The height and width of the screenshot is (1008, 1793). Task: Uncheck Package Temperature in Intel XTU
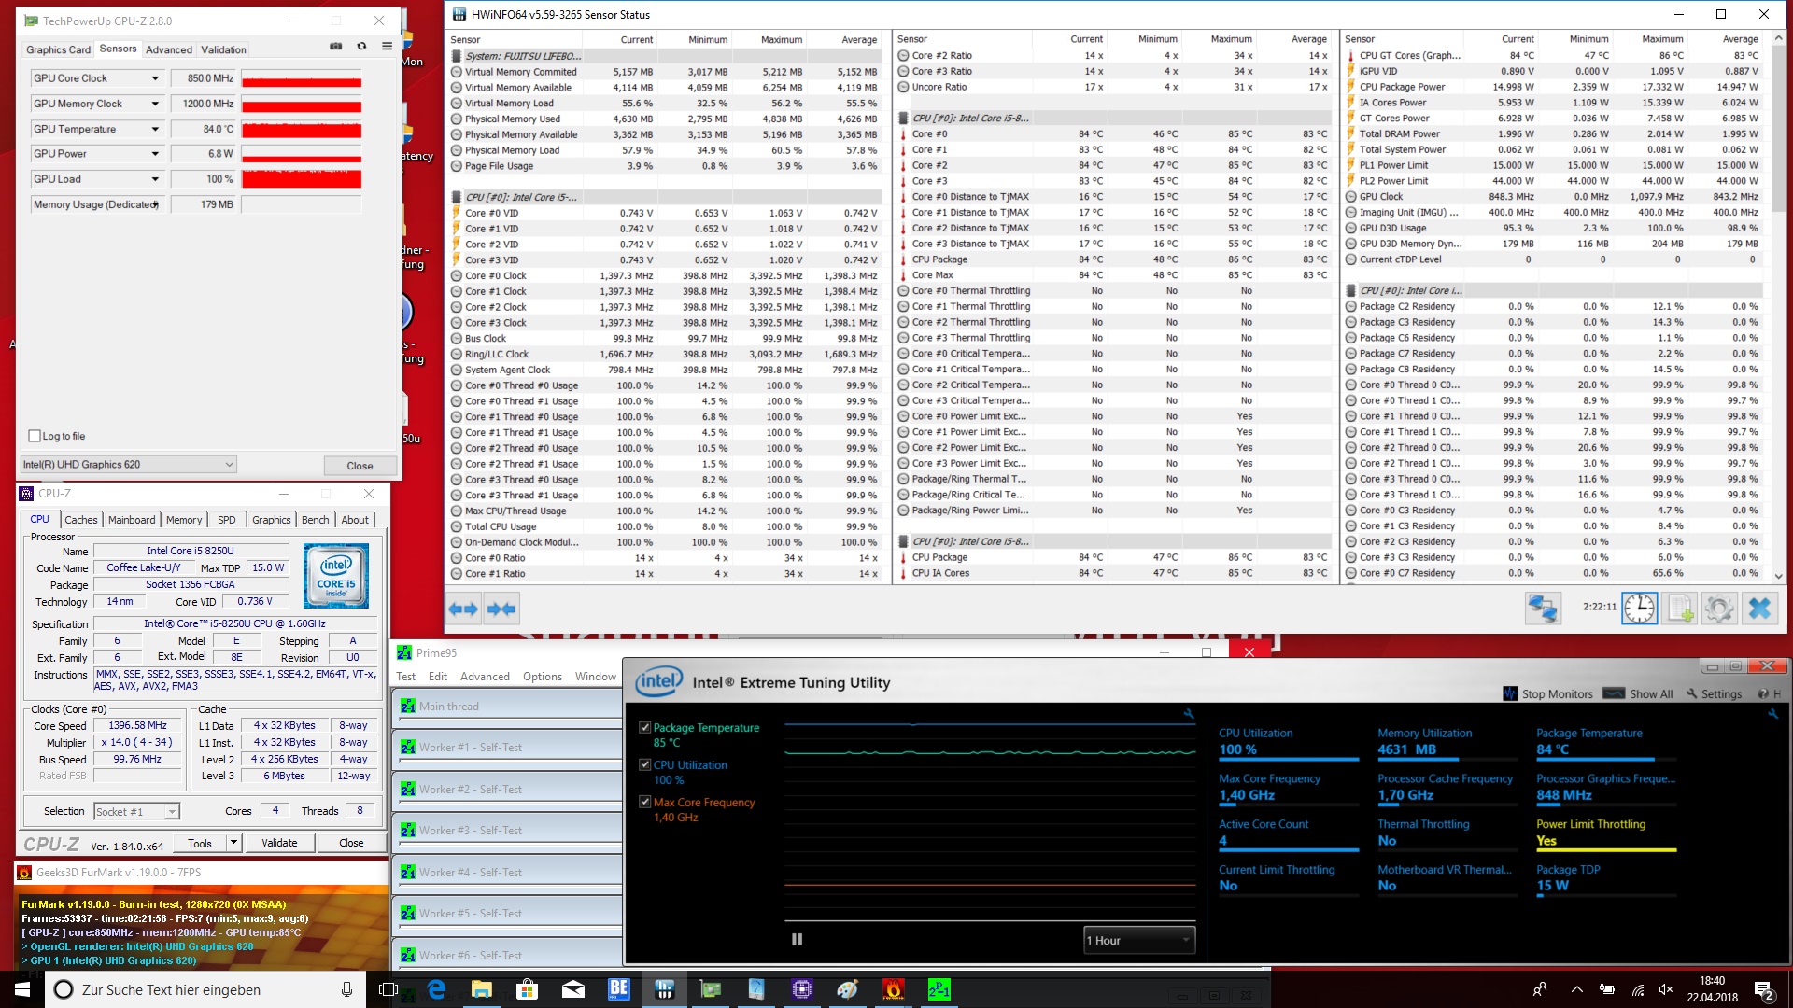[x=644, y=727]
